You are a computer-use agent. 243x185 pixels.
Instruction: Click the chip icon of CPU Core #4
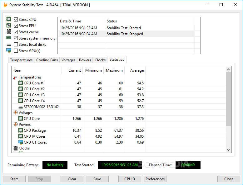coord(20,101)
